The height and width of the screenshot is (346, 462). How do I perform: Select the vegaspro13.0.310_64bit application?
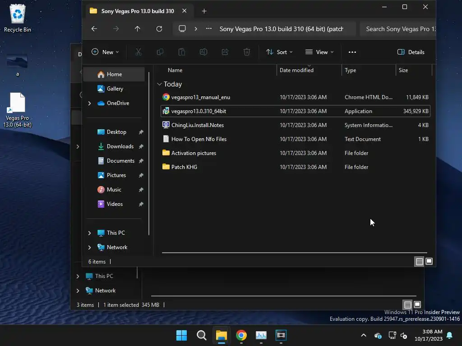(295, 111)
